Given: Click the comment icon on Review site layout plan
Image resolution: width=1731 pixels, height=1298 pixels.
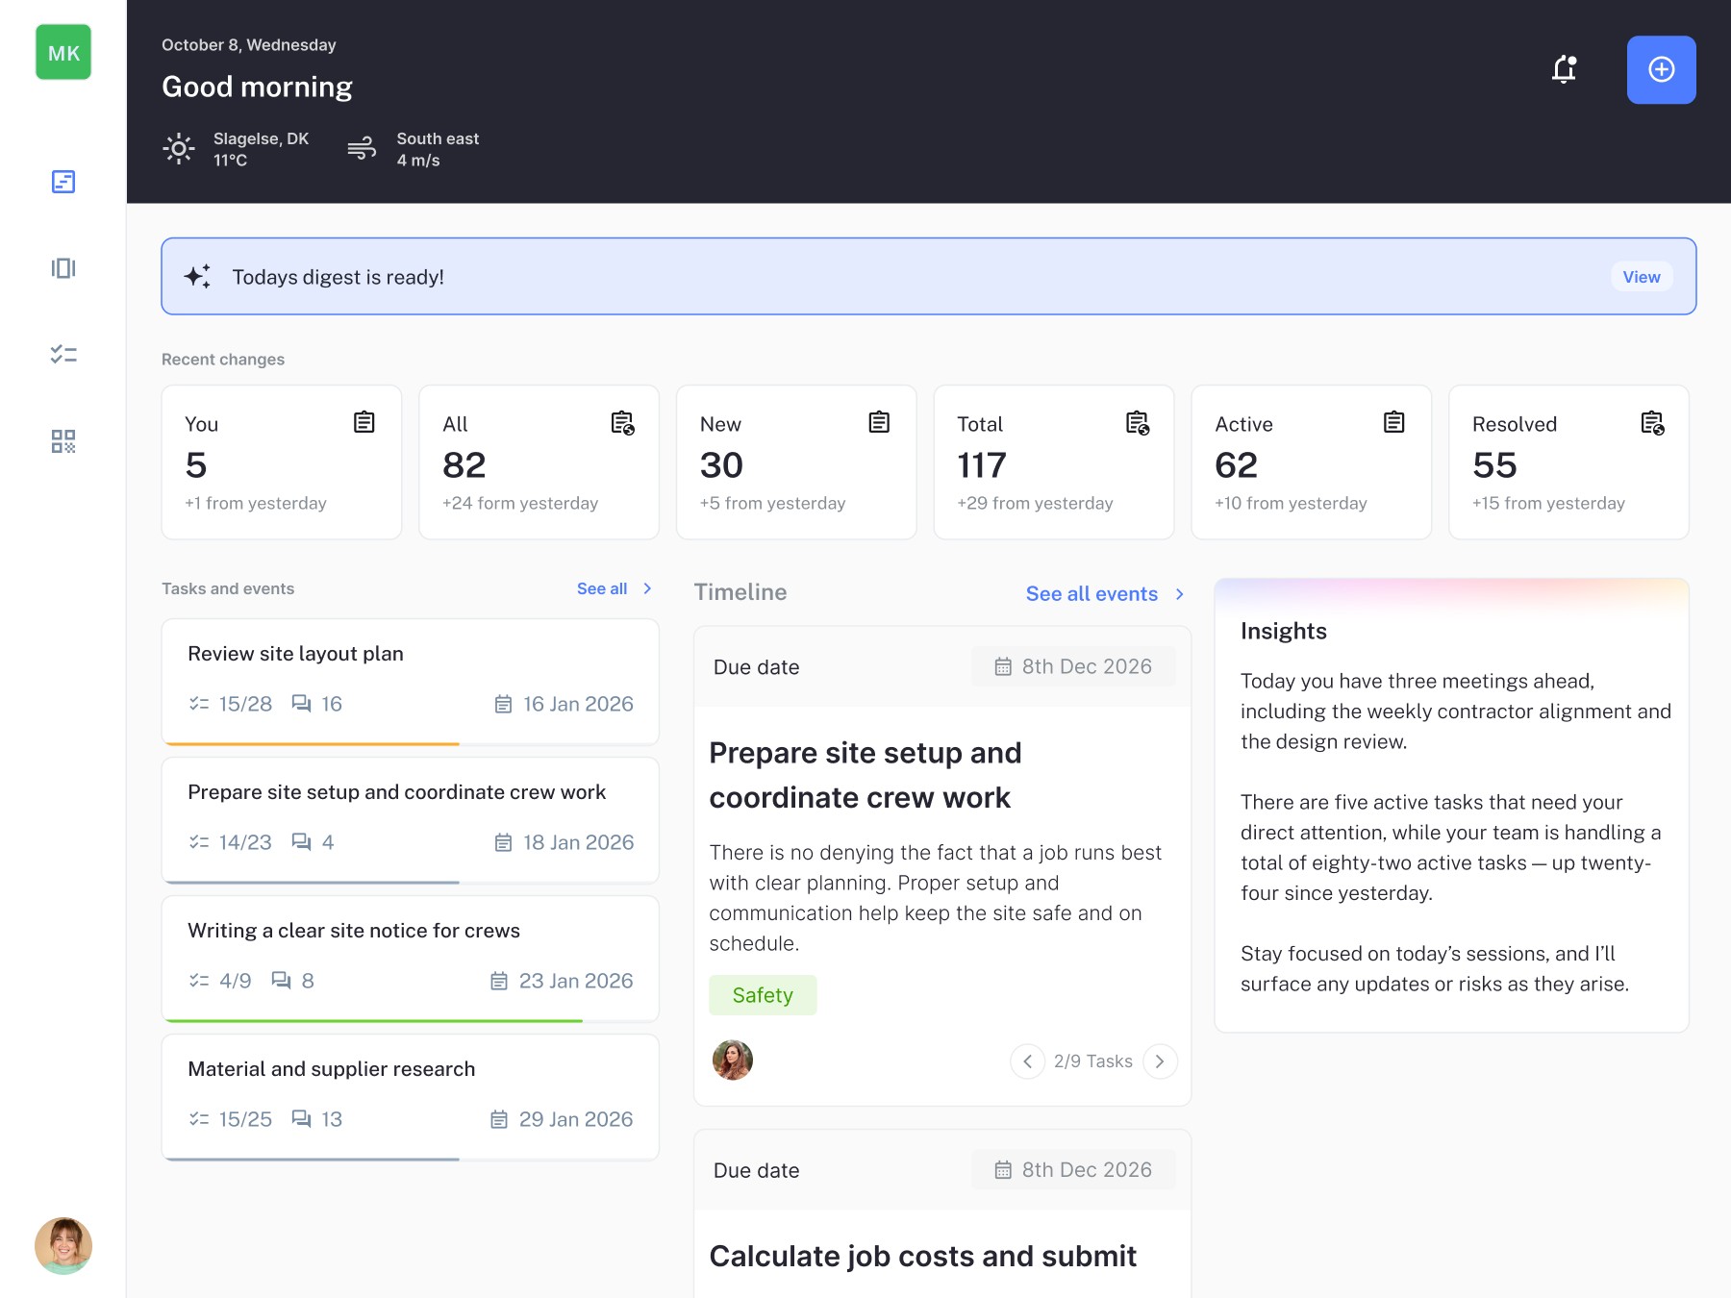Looking at the screenshot, I should click(x=303, y=704).
